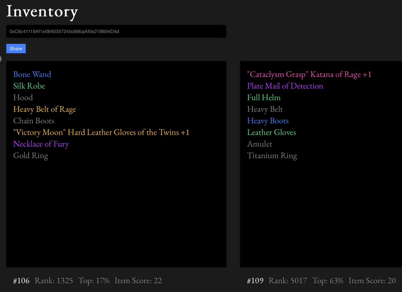The image size is (402, 292).
Task: Click Plate Mail of Detection
Action: pos(285,86)
